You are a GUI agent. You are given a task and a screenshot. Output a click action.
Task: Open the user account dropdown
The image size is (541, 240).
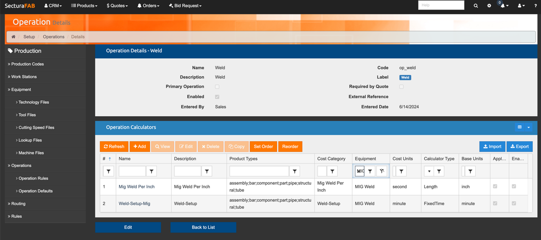521,6
